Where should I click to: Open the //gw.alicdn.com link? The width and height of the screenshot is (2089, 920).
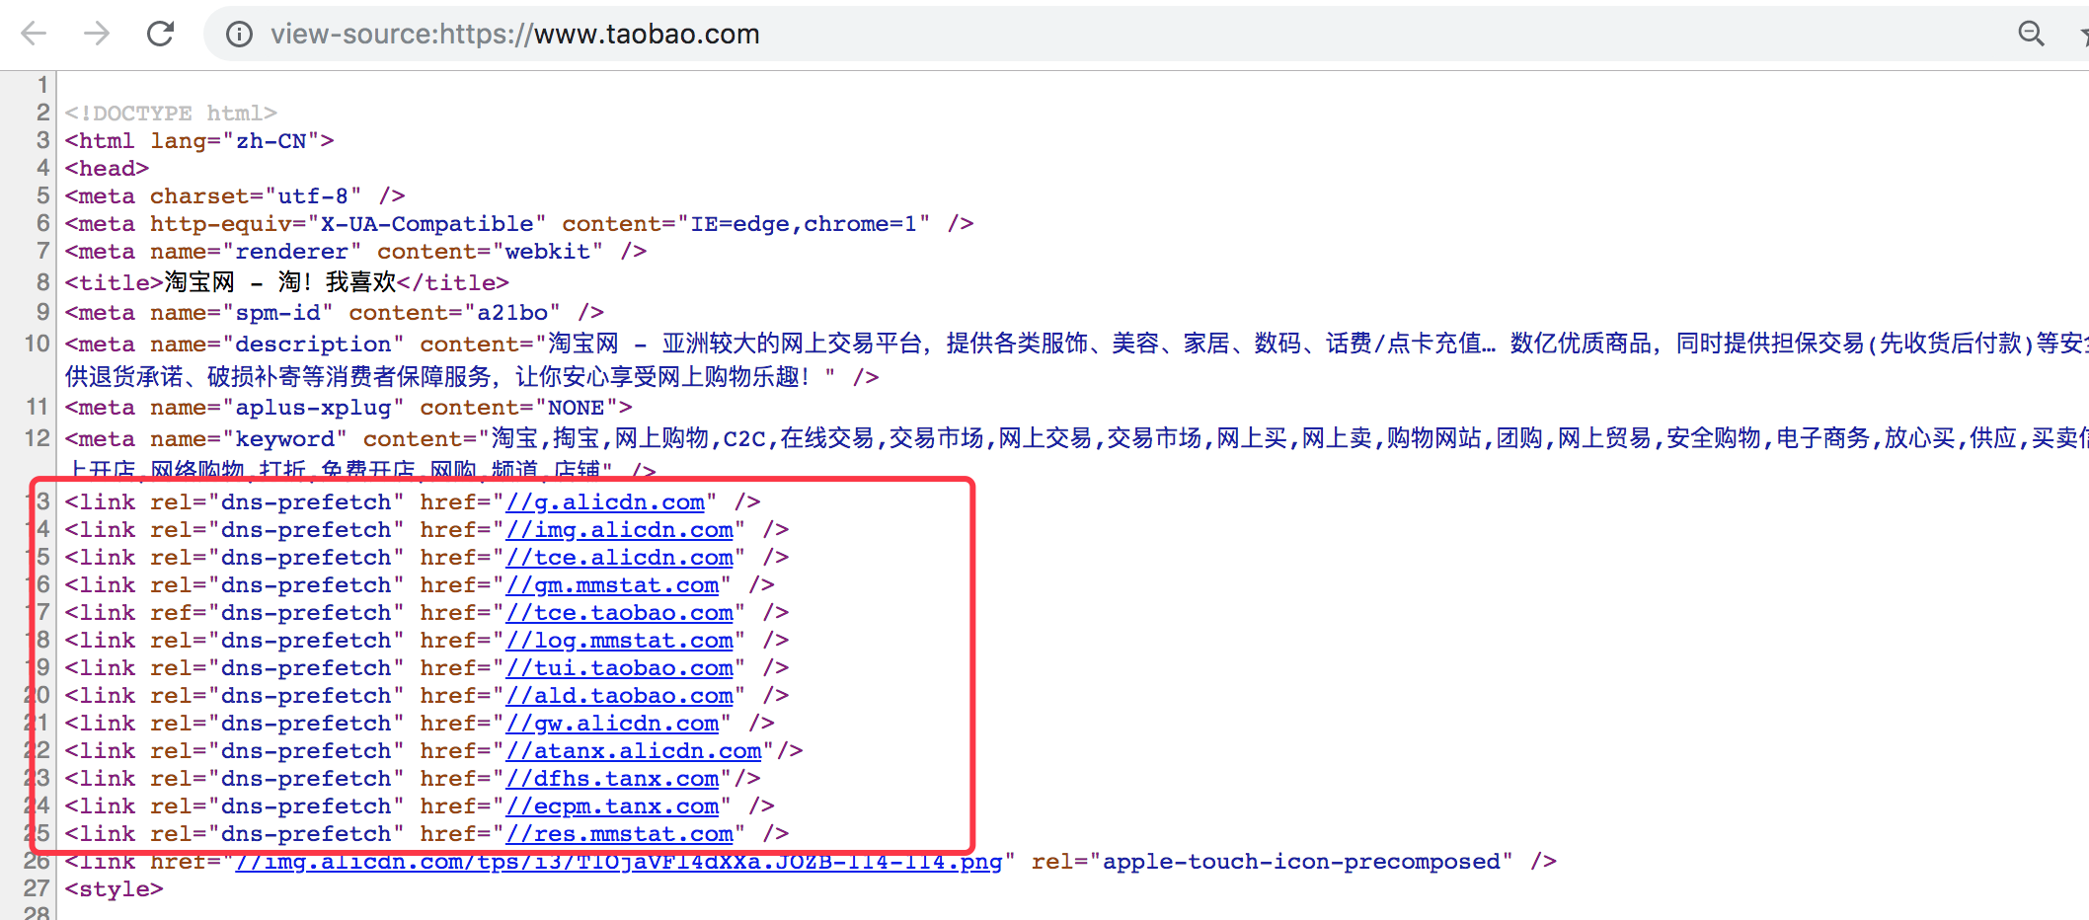[612, 724]
